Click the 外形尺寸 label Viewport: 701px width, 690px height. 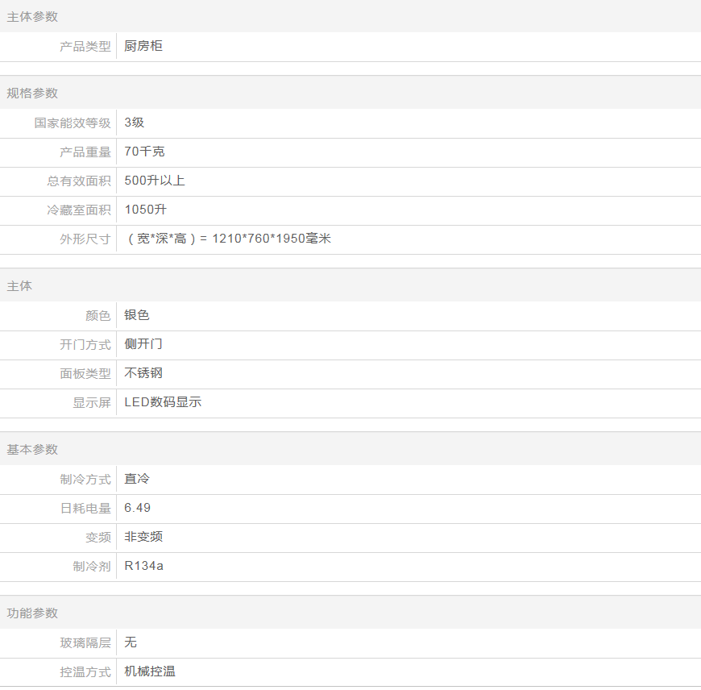[85, 239]
